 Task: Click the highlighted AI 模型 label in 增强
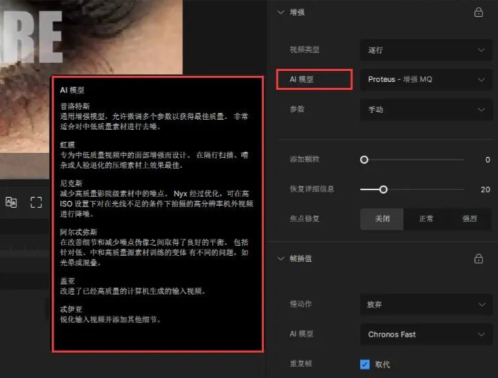(x=302, y=79)
